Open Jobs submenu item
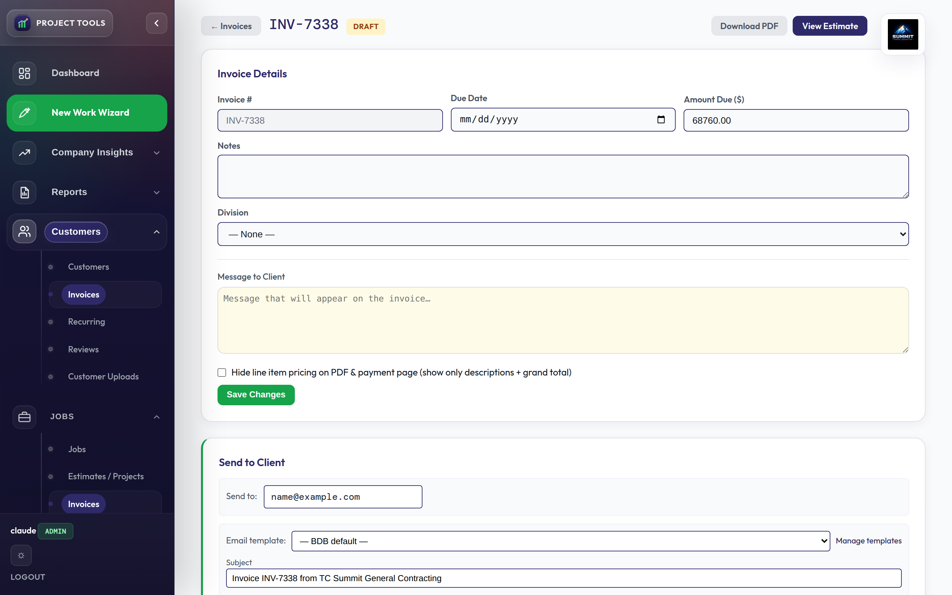Screen dimensions: 952x595 pos(77,449)
